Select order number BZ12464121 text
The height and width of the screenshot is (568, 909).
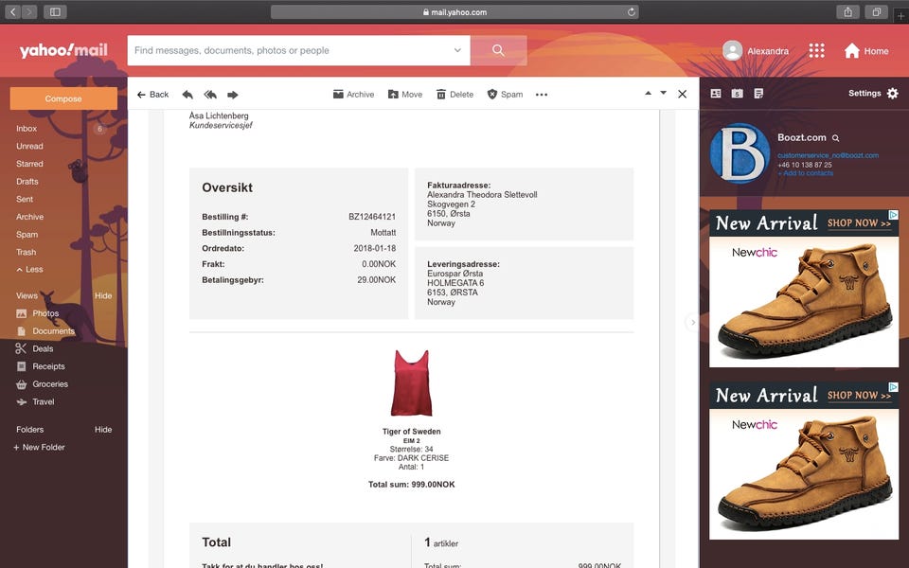tap(372, 217)
